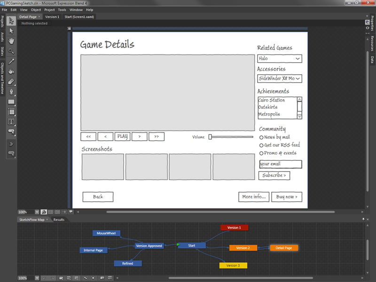Open the Object menu
The image size is (376, 282).
[36, 10]
